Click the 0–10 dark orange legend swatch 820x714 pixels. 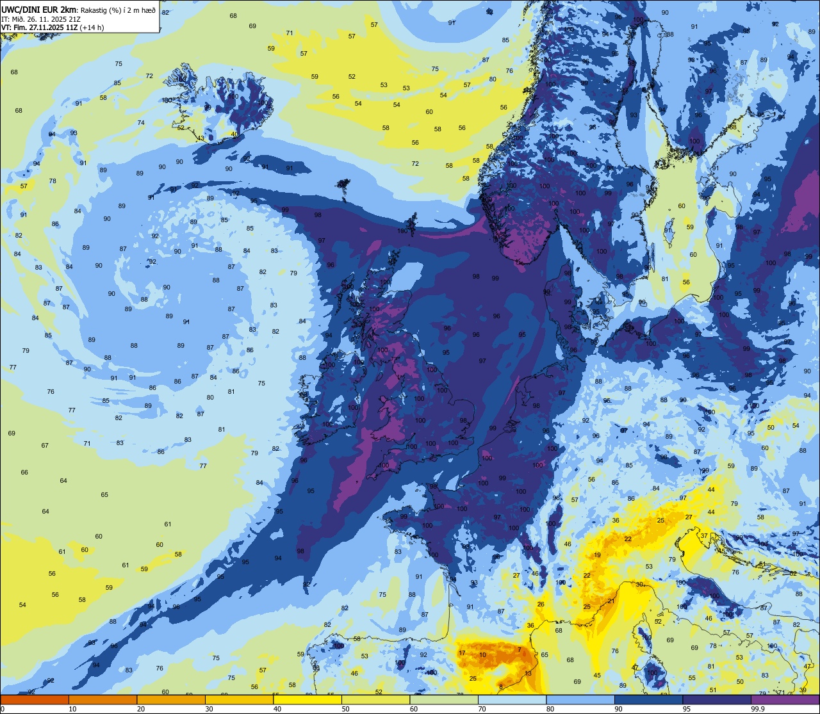[35, 700]
